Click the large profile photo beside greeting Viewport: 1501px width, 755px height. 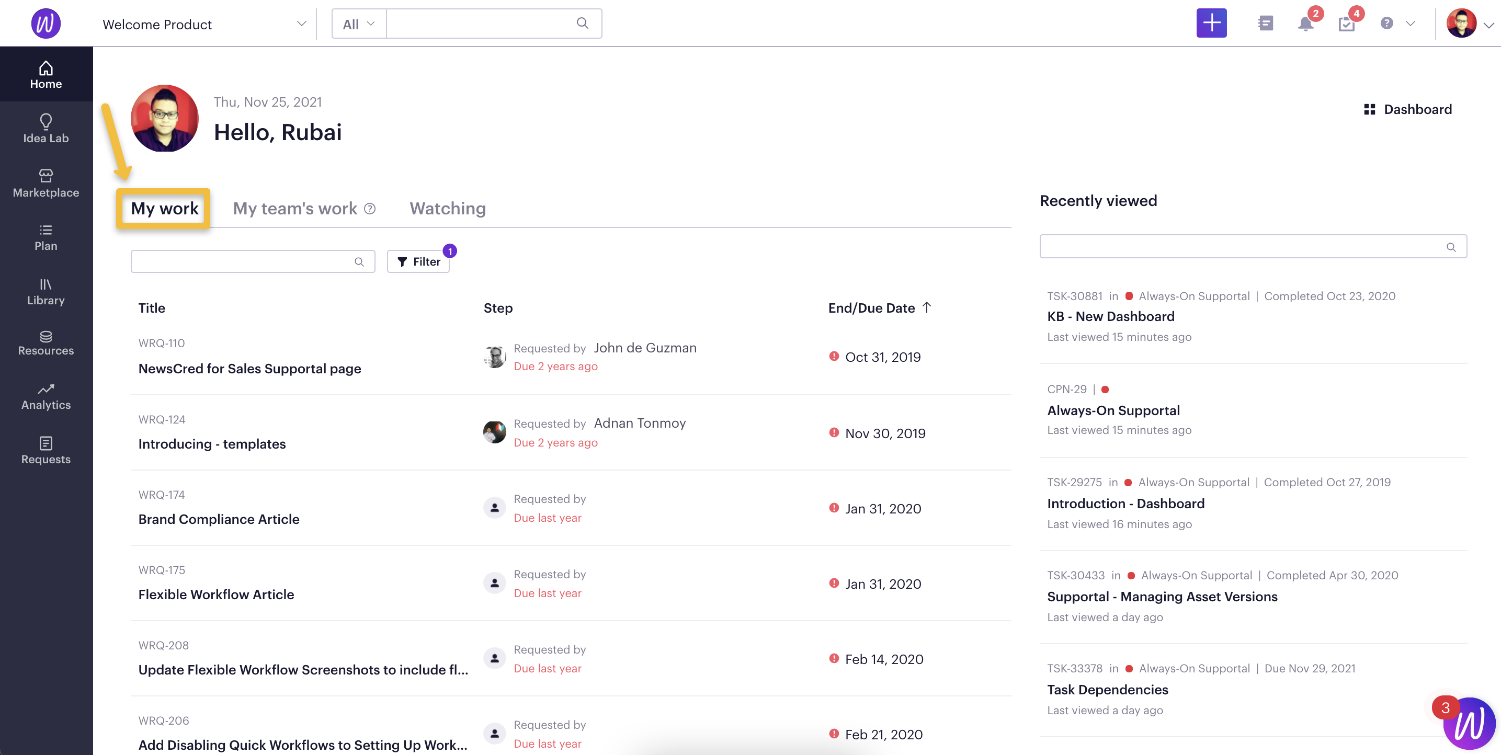(164, 118)
